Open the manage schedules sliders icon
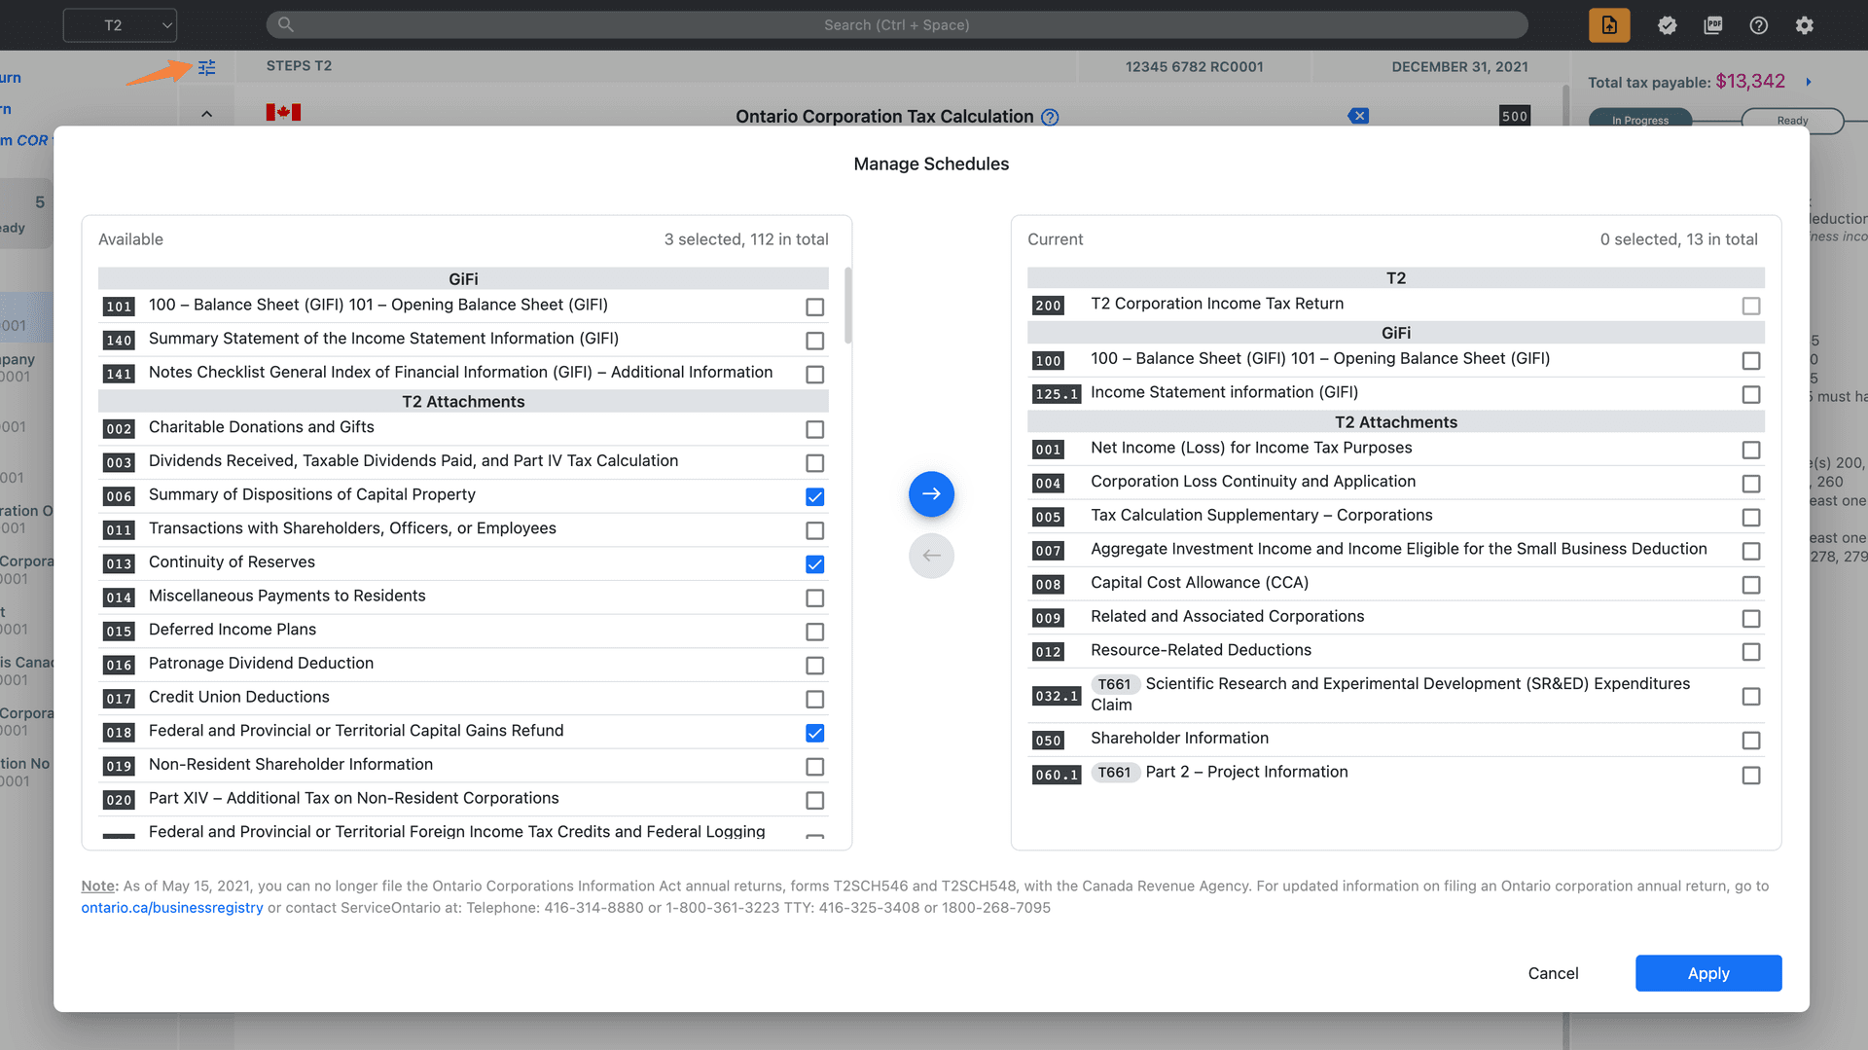Viewport: 1868px width, 1050px height. click(x=207, y=67)
